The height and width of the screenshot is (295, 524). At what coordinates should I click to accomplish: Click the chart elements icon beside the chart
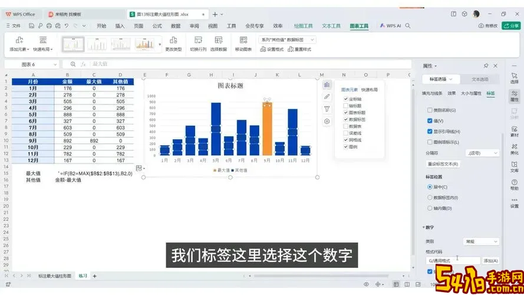coord(327,84)
